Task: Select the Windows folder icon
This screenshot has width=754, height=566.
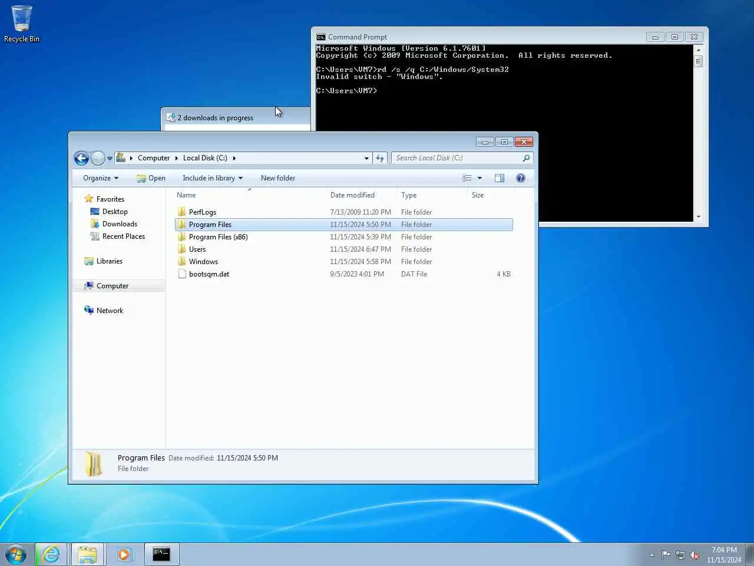Action: pyautogui.click(x=182, y=261)
